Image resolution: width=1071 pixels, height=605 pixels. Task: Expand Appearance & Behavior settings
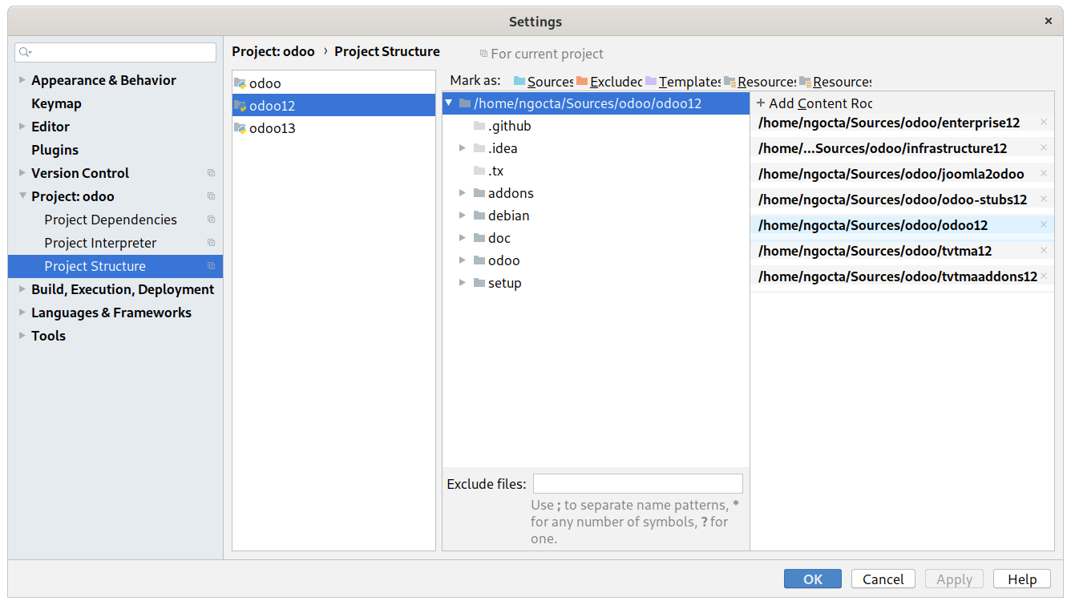pyautogui.click(x=22, y=80)
